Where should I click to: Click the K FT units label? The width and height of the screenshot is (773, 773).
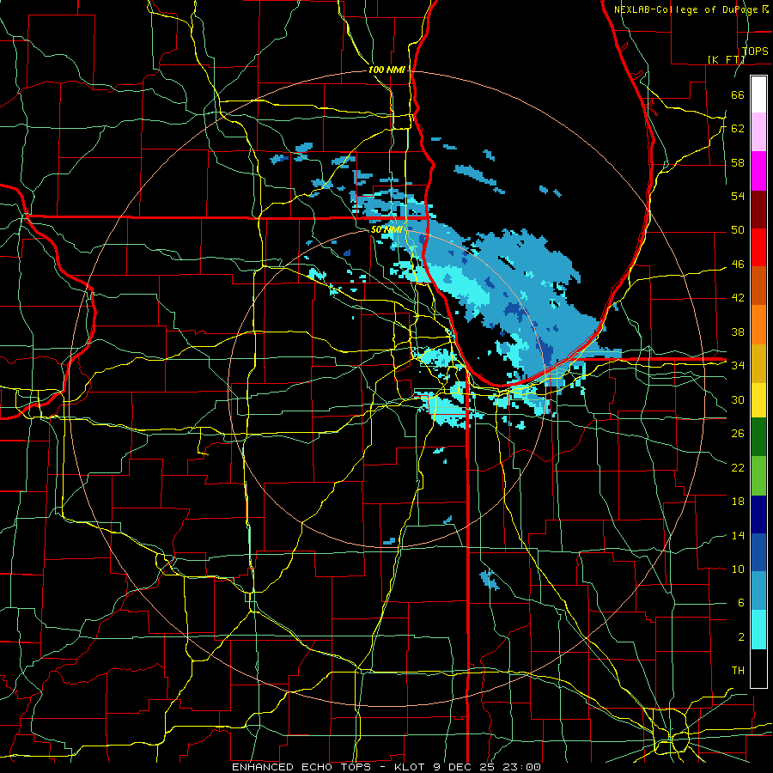tap(727, 59)
